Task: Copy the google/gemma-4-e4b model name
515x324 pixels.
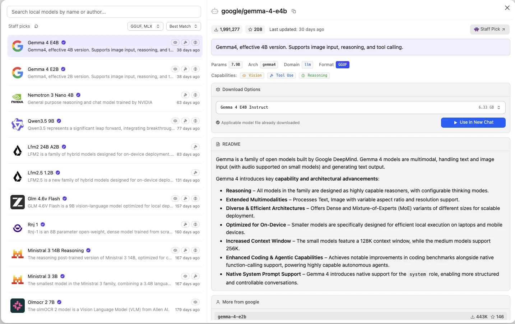Action: click(294, 11)
